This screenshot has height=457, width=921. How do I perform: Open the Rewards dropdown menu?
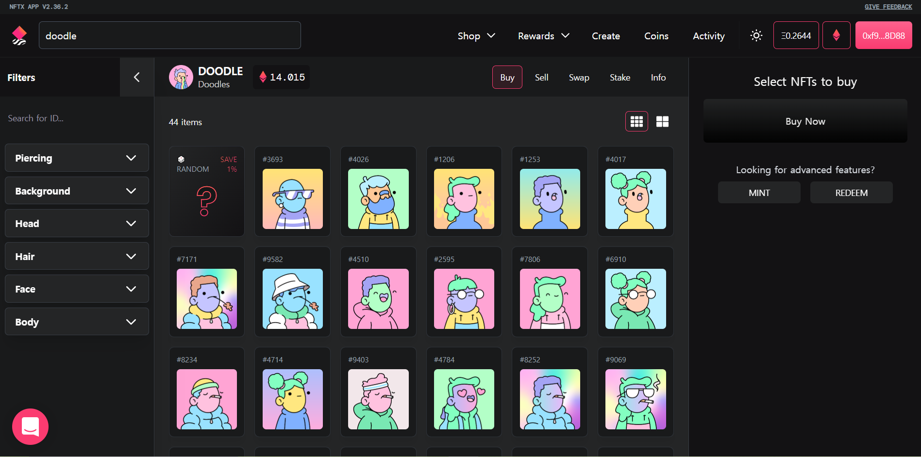click(543, 36)
